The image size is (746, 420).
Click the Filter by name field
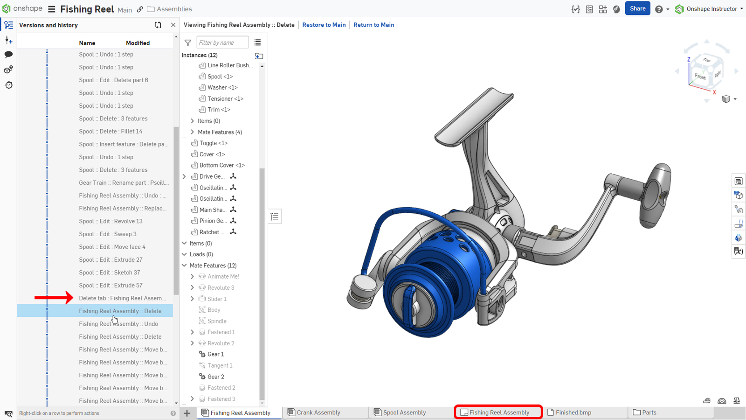click(x=222, y=42)
